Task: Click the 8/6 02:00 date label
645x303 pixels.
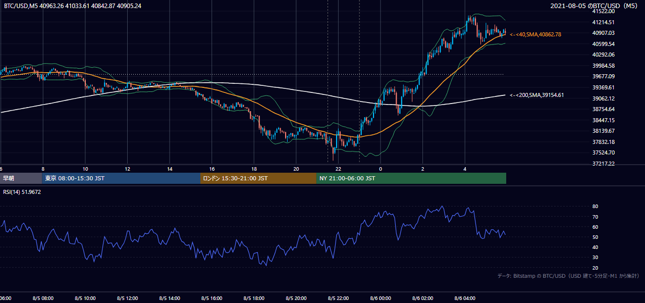Action: (423, 298)
